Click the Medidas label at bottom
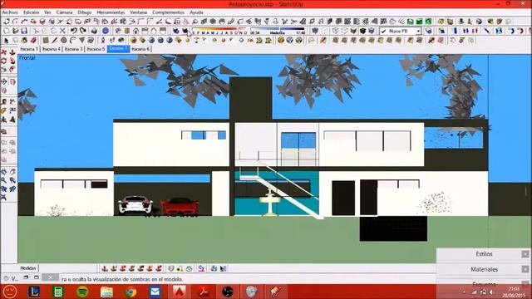 coord(27,268)
